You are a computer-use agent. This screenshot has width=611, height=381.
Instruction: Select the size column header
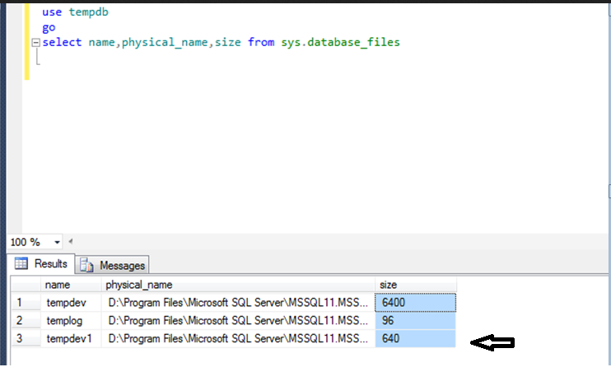pyautogui.click(x=416, y=285)
